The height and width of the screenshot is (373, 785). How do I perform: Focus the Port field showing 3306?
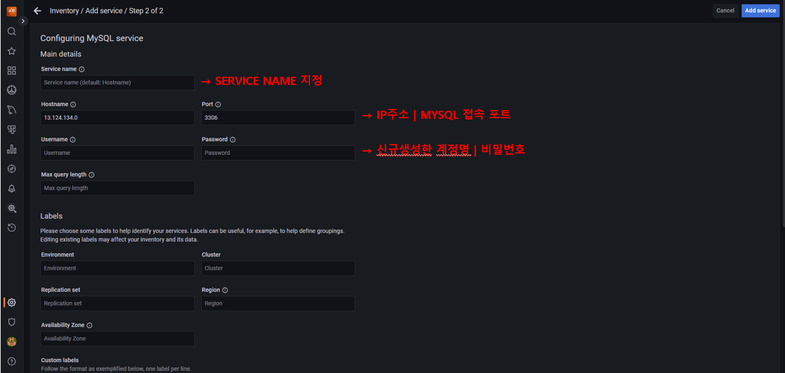(278, 118)
